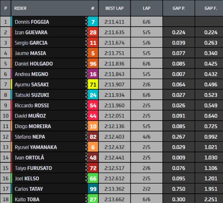Click the LAP column header
The image size is (223, 203).
[x=147, y=8]
